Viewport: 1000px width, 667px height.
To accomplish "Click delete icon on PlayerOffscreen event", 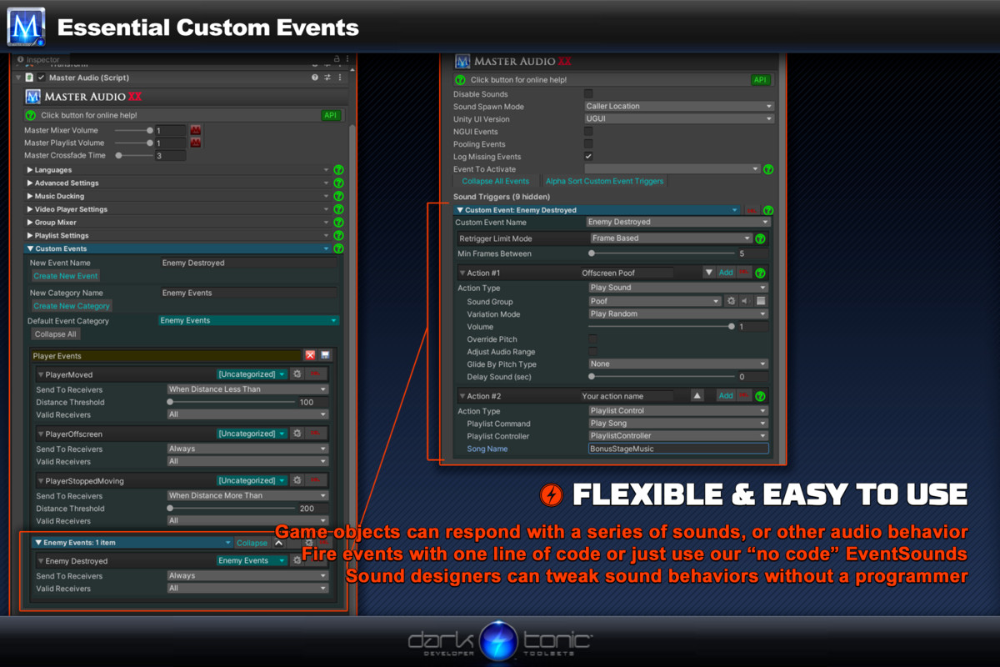I will [x=316, y=434].
